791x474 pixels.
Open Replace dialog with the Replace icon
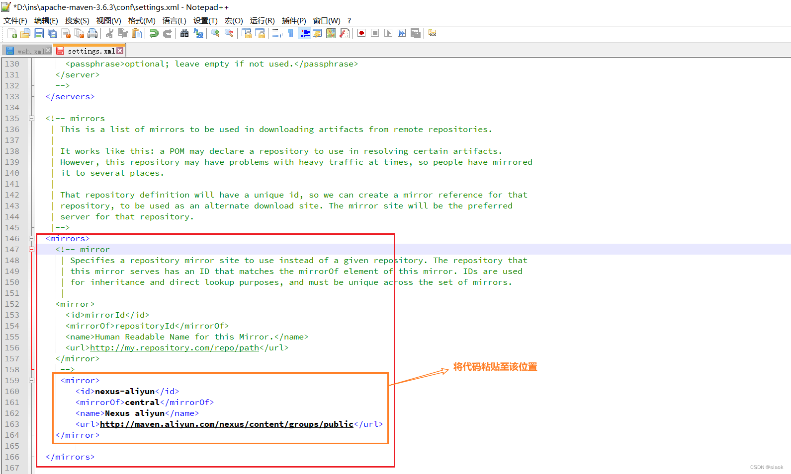[x=198, y=33]
